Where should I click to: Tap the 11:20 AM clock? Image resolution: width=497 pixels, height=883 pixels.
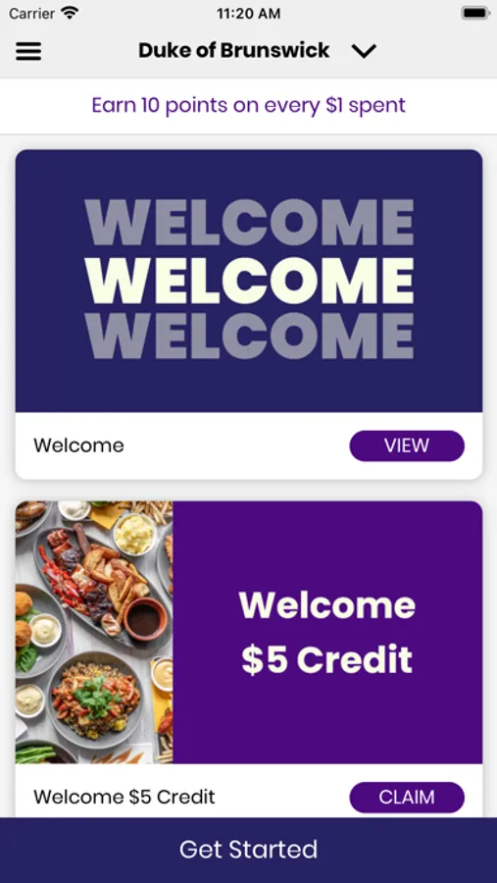click(x=249, y=14)
